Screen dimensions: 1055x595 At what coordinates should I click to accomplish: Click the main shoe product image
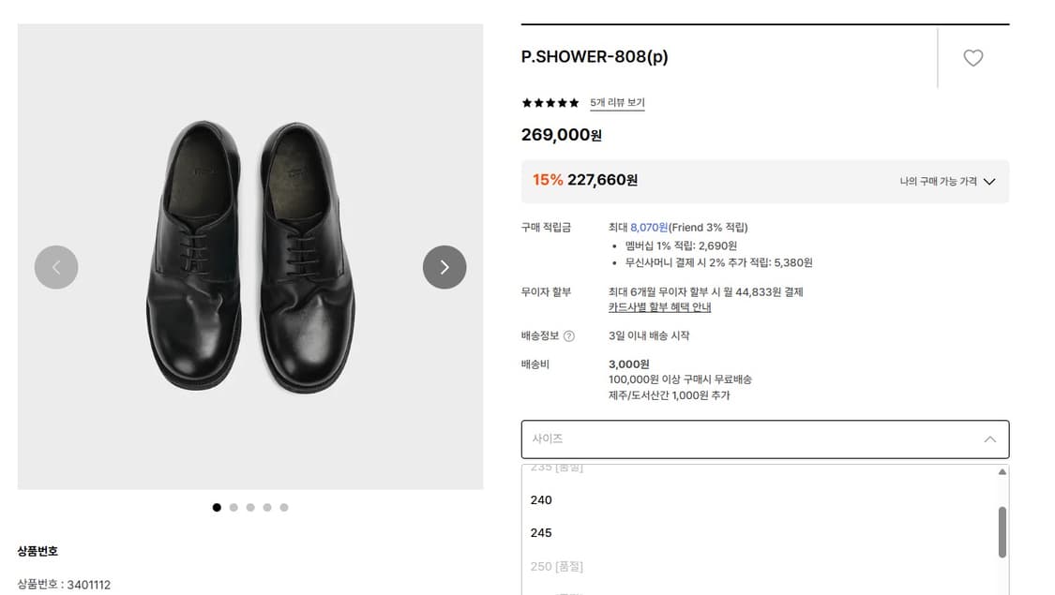tap(250, 256)
